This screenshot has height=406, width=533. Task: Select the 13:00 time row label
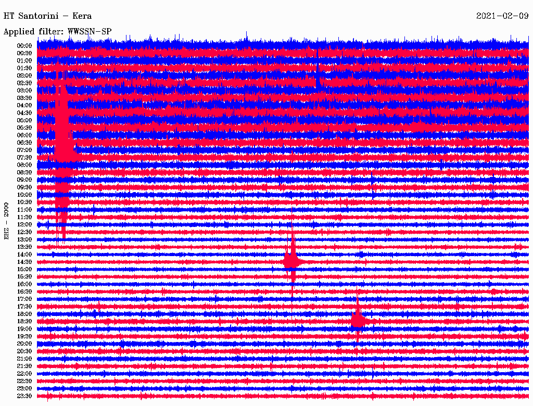(x=24, y=240)
